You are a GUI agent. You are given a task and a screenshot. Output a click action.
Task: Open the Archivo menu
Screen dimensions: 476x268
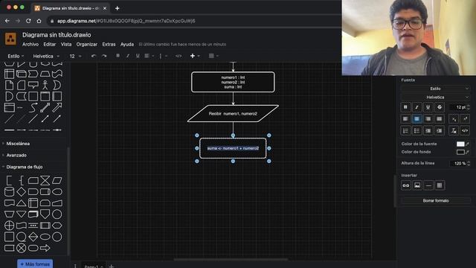tap(30, 45)
